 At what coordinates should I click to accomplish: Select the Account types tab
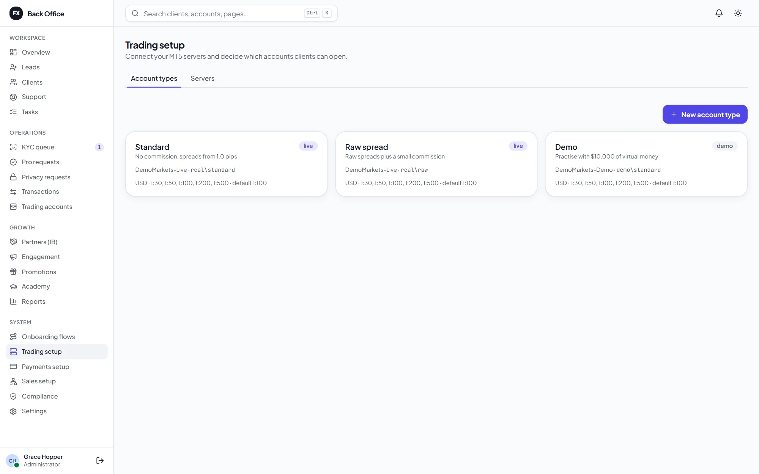[154, 78]
